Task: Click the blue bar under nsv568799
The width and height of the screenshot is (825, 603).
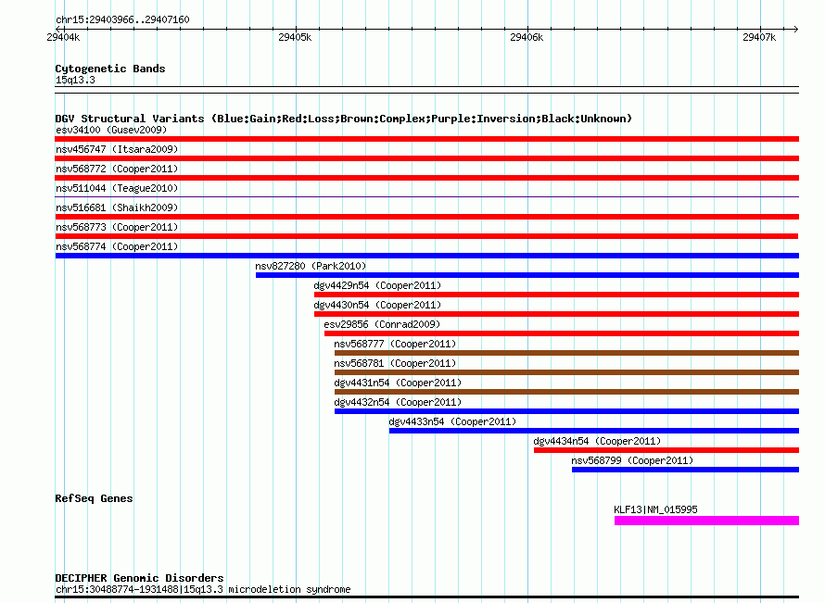Action: point(686,470)
